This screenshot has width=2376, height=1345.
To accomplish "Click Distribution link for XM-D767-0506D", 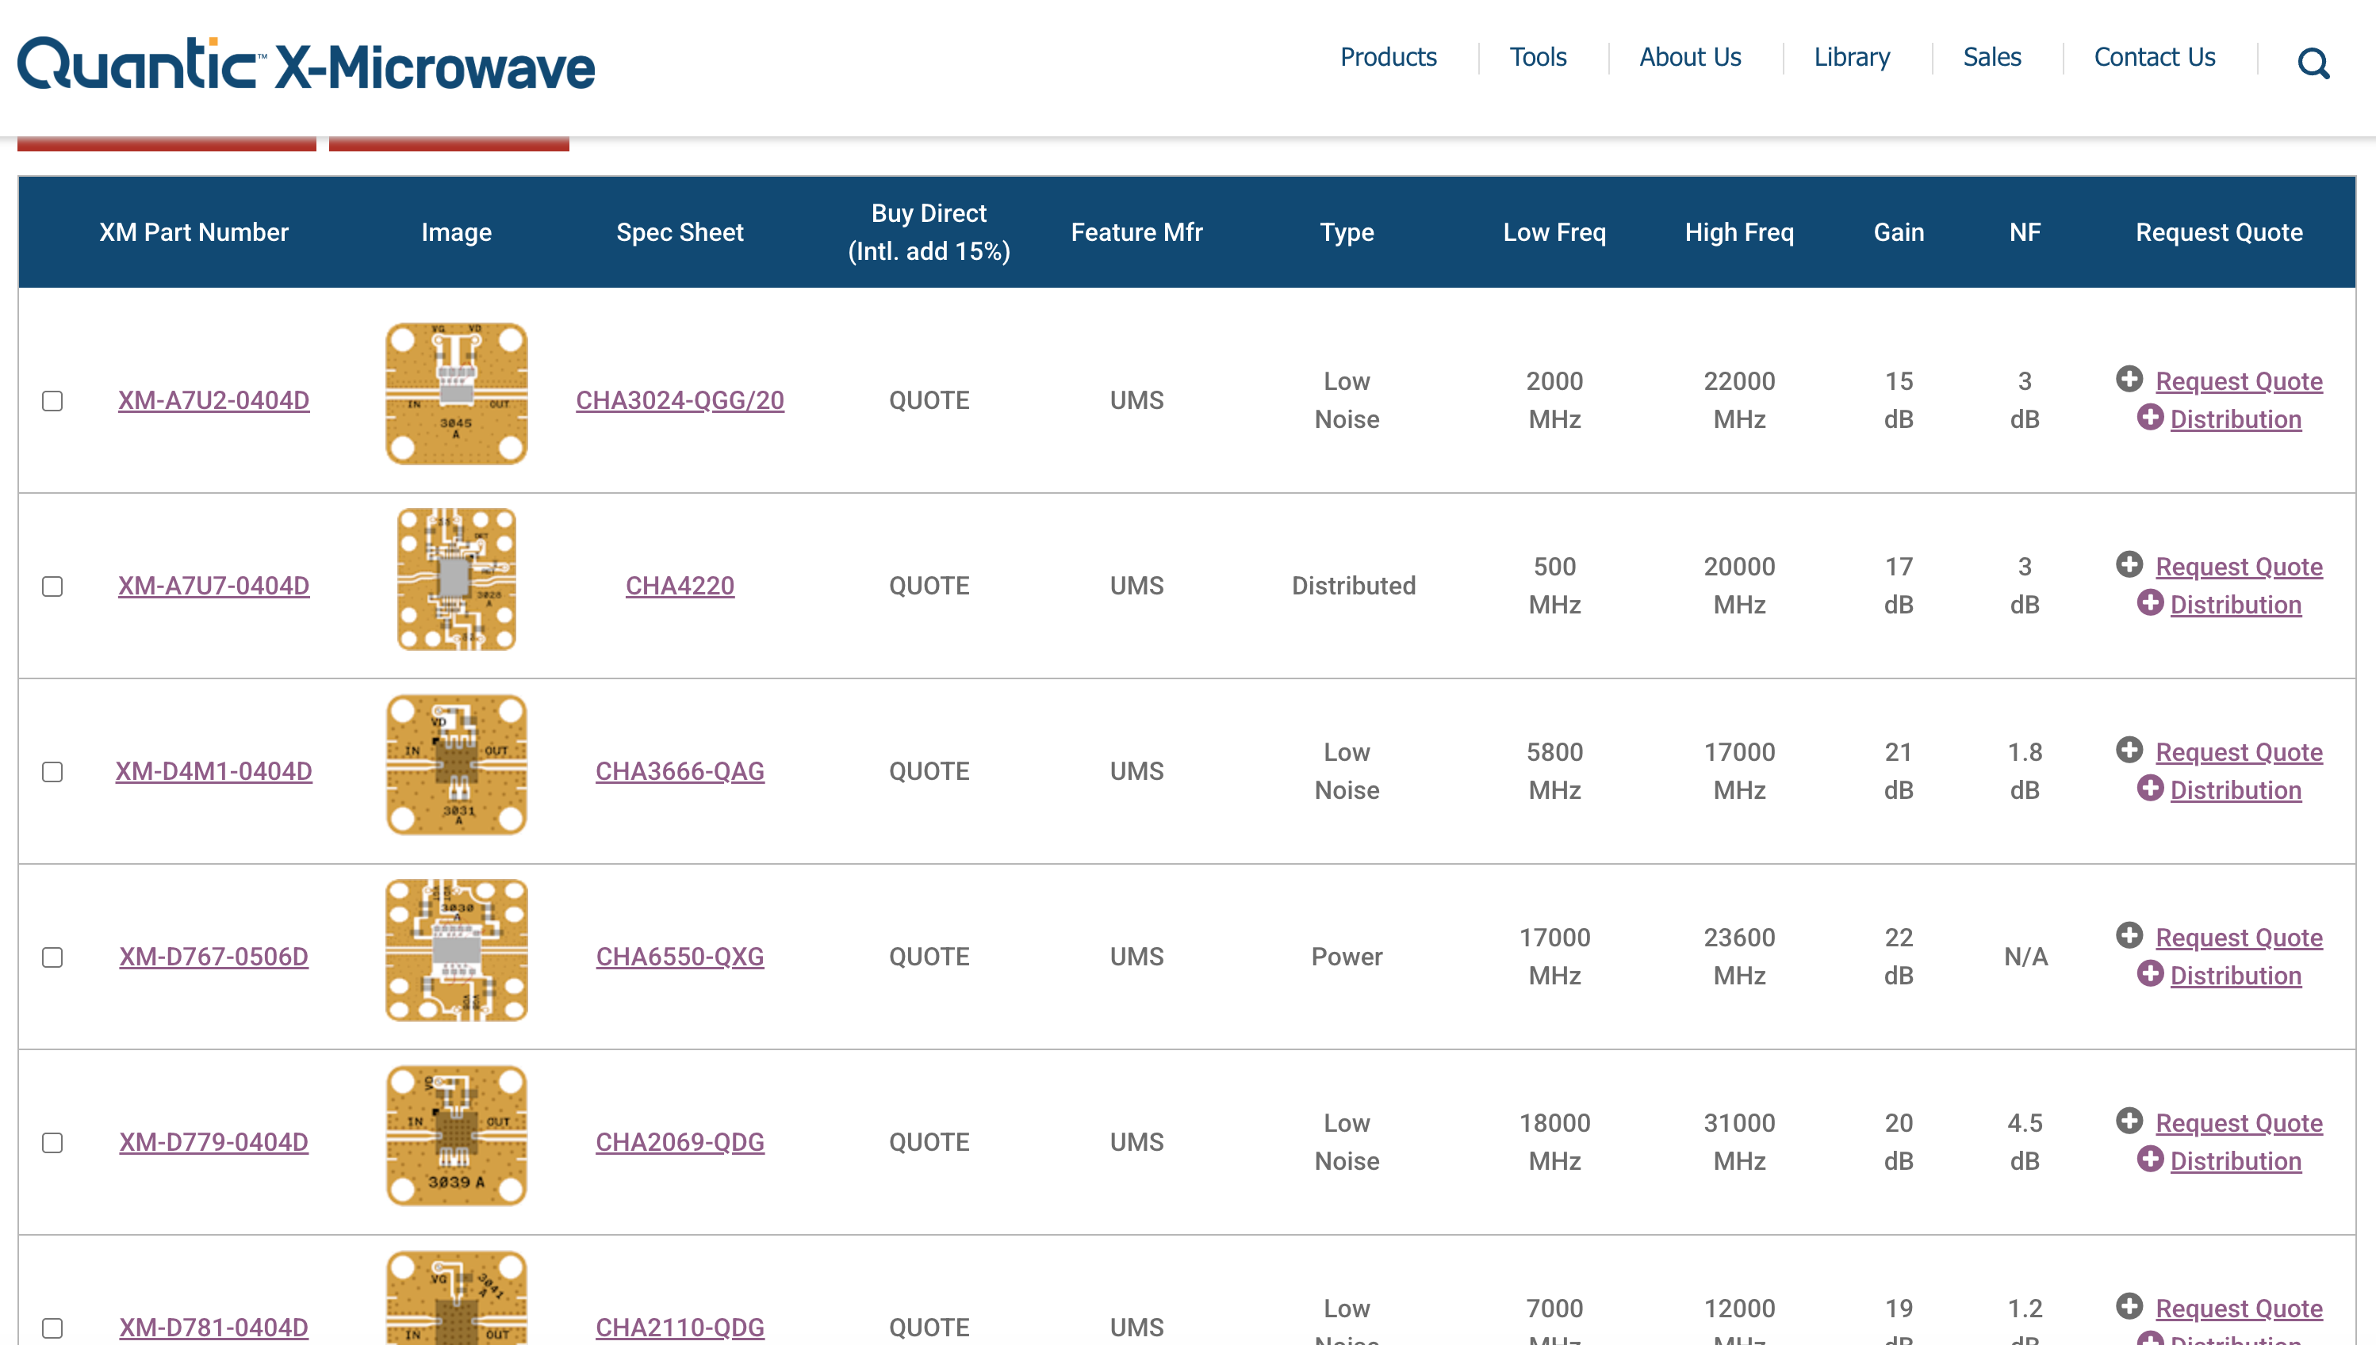I will 2236,976.
